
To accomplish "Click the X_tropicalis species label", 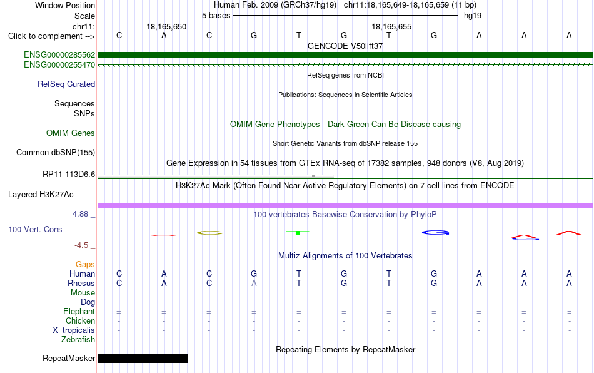I will click(x=74, y=330).
